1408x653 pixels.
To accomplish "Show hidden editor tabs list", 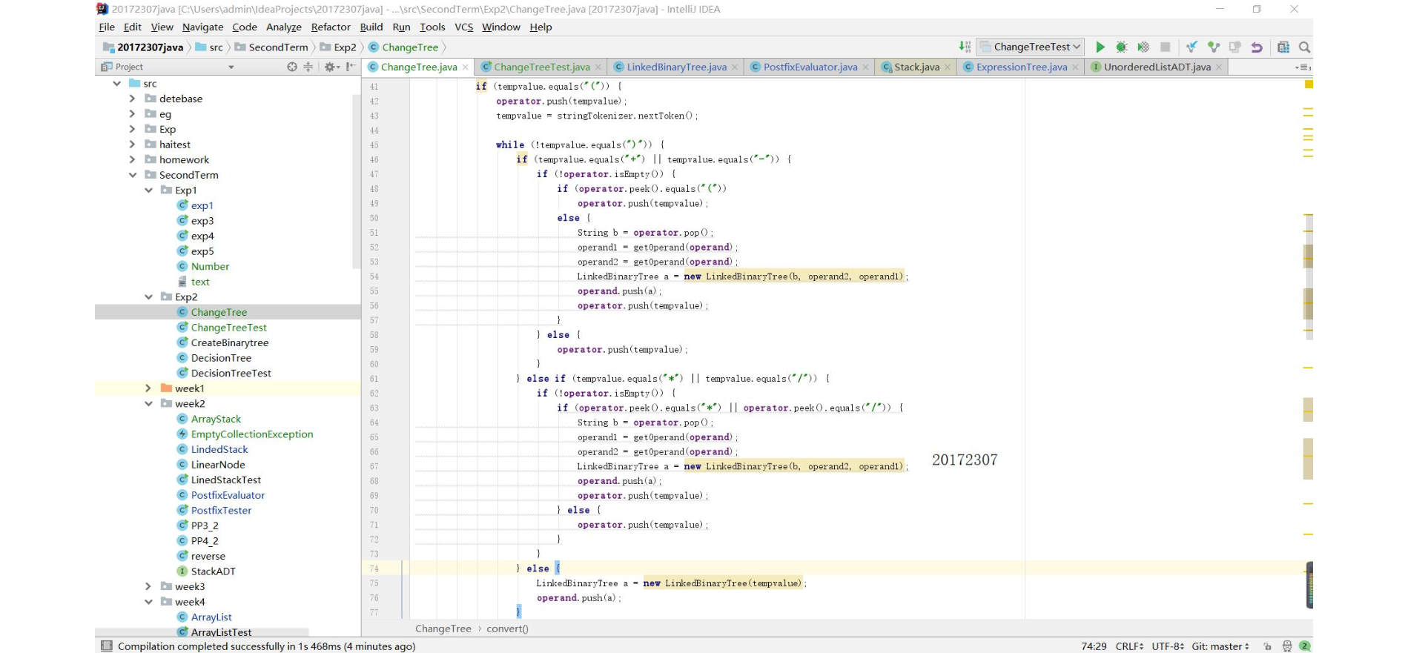I will click(1303, 67).
